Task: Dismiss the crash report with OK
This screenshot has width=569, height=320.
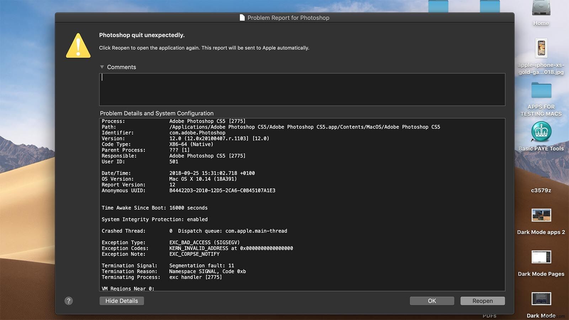Action: tap(431, 301)
